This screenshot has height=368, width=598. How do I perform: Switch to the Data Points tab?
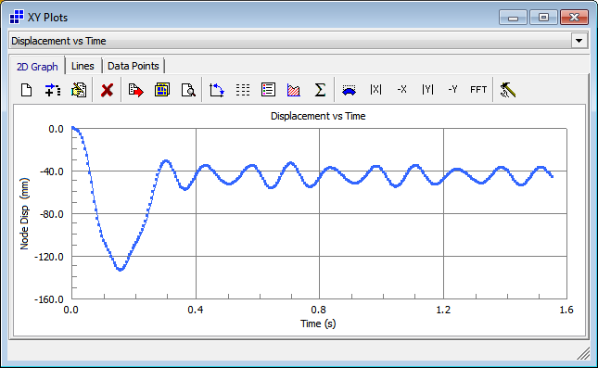(x=134, y=66)
